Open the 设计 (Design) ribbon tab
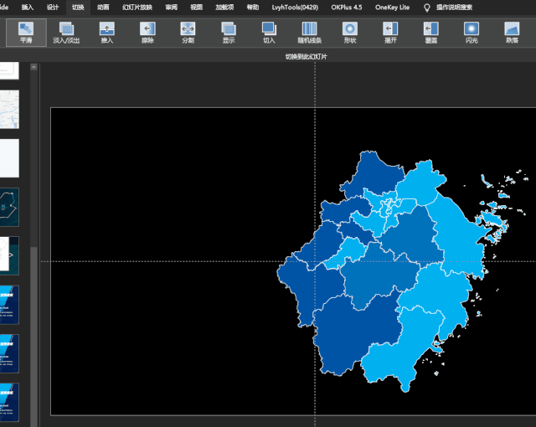Image resolution: width=536 pixels, height=427 pixels. (53, 8)
